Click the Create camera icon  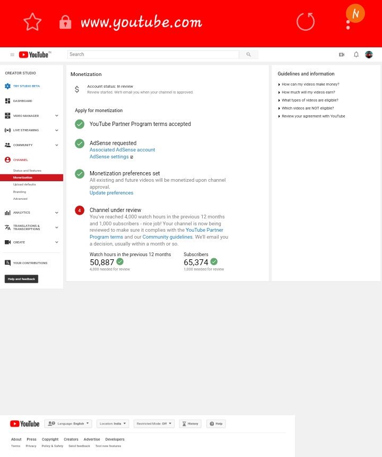click(7, 242)
